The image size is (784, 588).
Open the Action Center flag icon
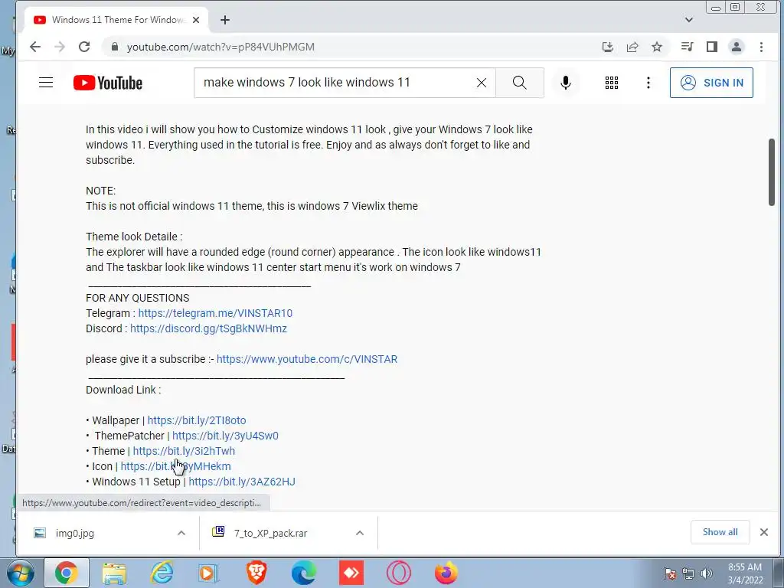[x=669, y=573]
